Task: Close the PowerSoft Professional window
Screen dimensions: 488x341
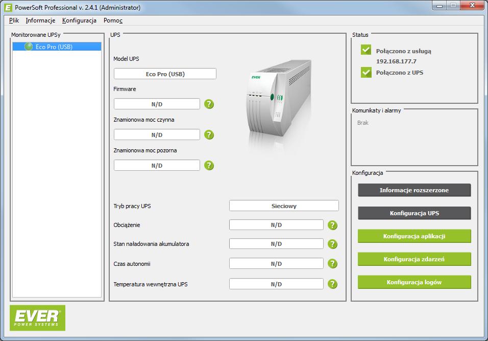Action: click(x=472, y=5)
